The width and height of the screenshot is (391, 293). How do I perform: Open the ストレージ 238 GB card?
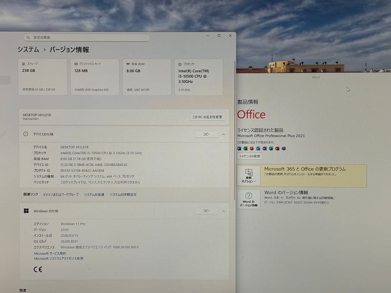43,77
